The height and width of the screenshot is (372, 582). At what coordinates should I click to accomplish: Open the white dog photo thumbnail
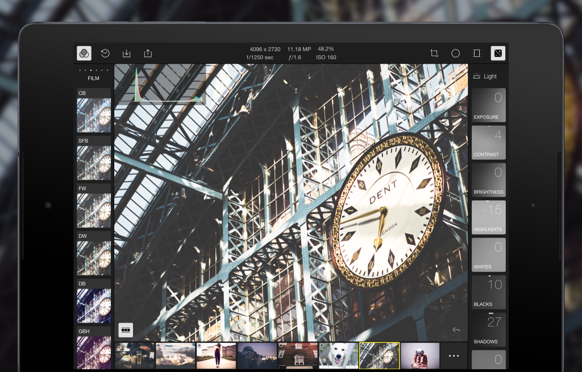(338, 356)
